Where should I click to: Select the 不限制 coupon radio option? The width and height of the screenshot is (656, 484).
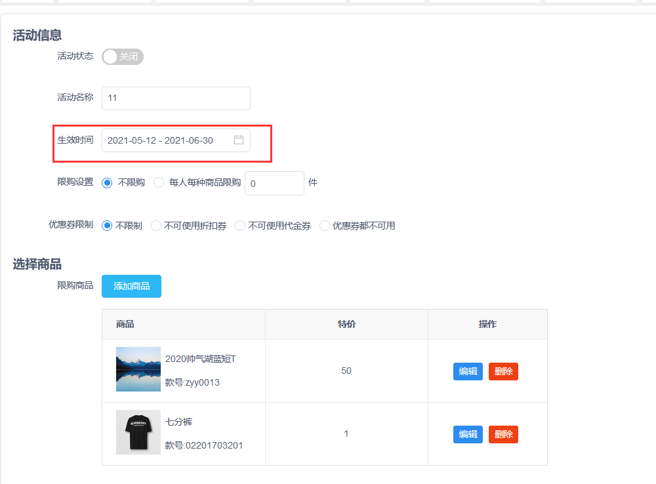(x=107, y=226)
